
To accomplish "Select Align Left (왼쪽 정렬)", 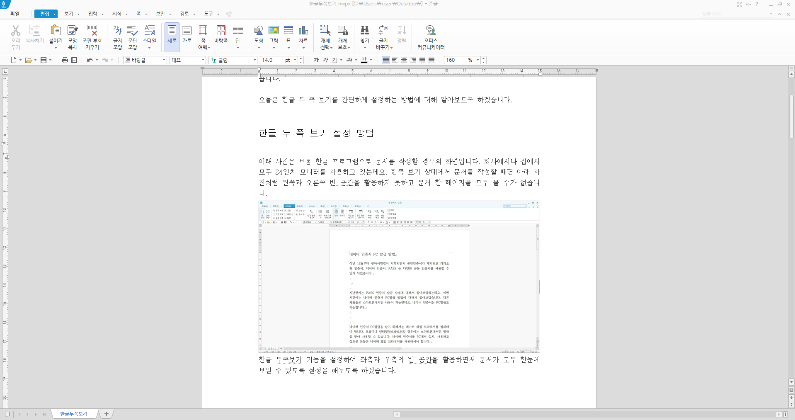I will click(395, 60).
